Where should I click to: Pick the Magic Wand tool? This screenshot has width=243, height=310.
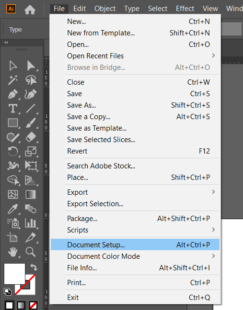pyautogui.click(x=13, y=80)
